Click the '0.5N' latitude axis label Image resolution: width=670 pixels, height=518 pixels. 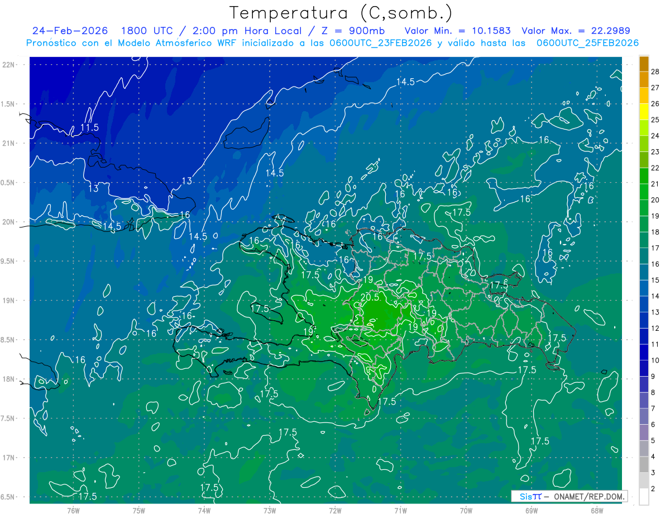pyautogui.click(x=8, y=183)
